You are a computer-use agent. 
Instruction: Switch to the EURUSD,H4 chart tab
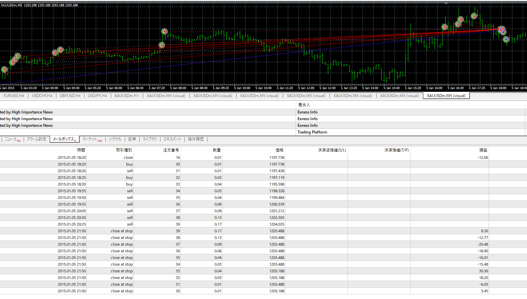(14, 96)
